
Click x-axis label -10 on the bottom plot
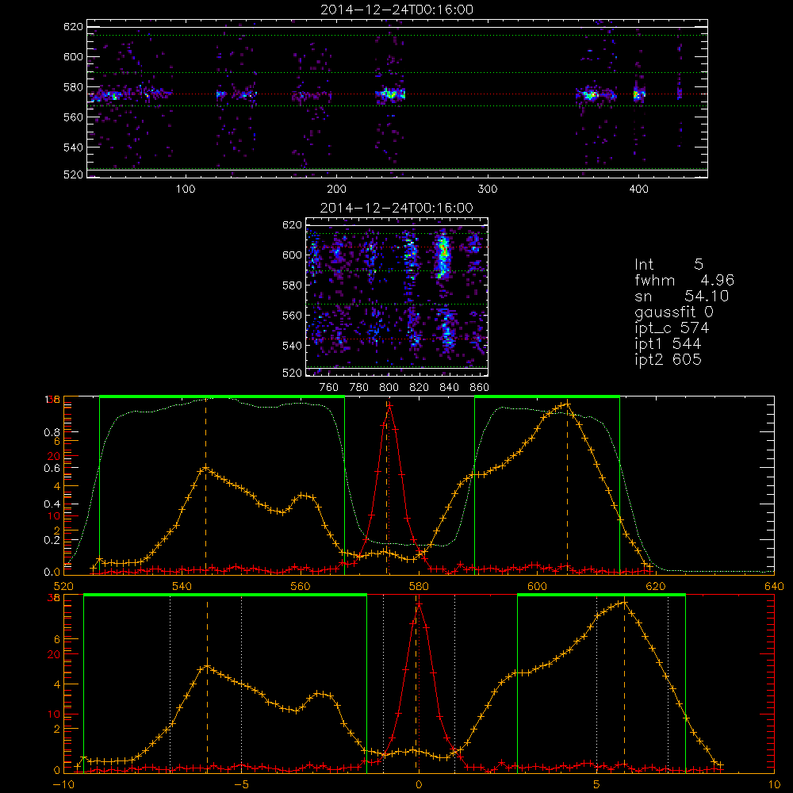(x=63, y=784)
